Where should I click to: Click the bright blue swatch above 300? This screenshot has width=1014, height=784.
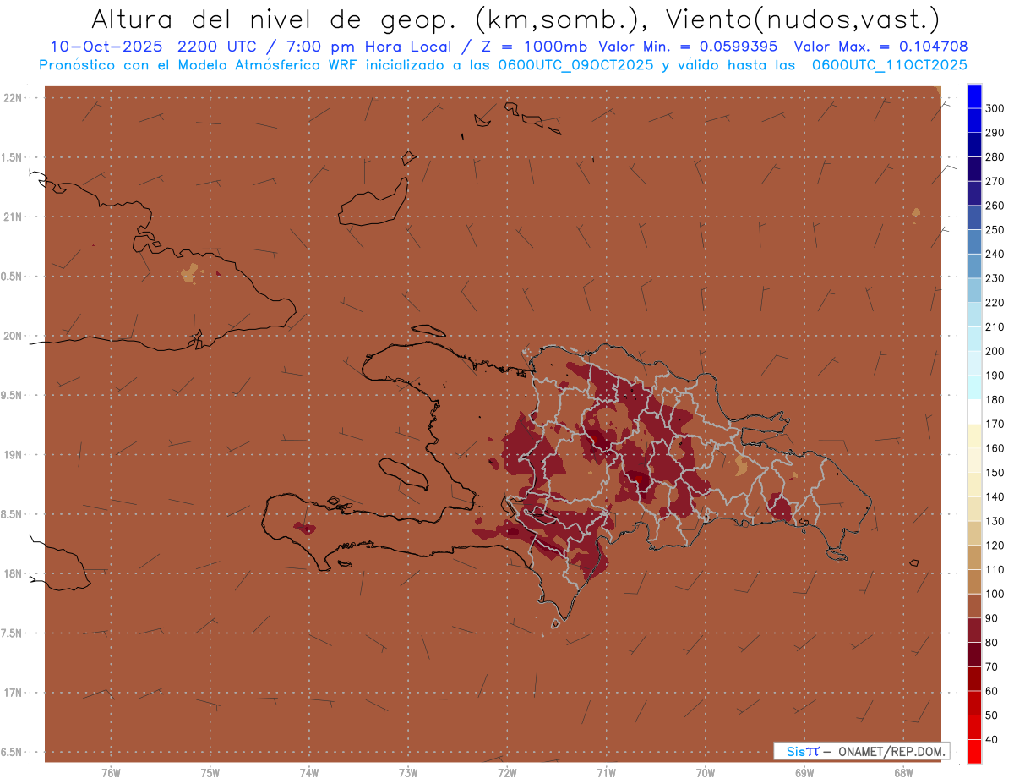pos(974,96)
